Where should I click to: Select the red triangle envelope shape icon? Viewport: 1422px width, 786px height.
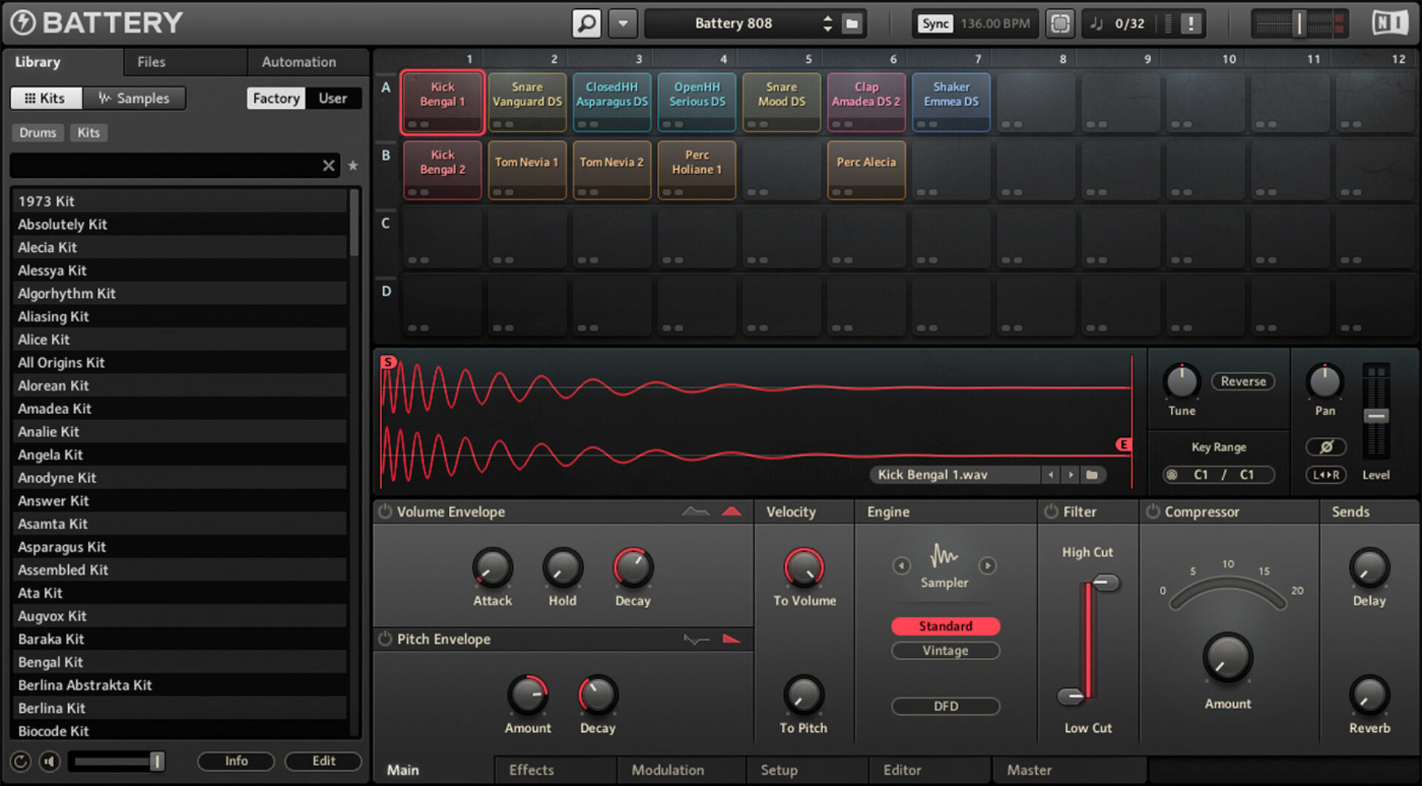[x=731, y=511]
